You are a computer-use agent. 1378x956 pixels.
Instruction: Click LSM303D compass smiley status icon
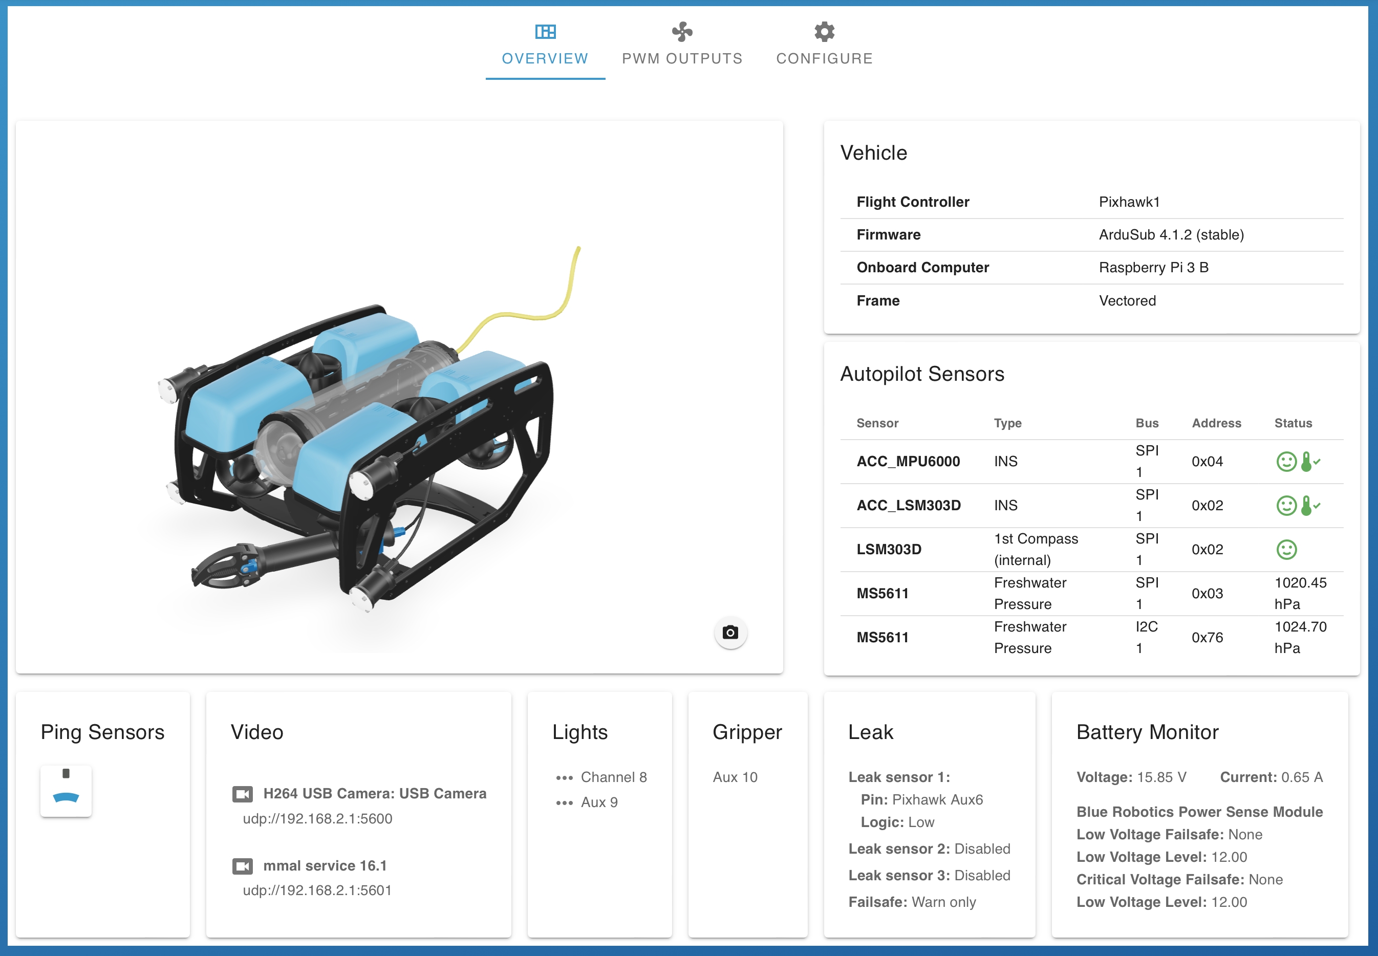[x=1286, y=549]
